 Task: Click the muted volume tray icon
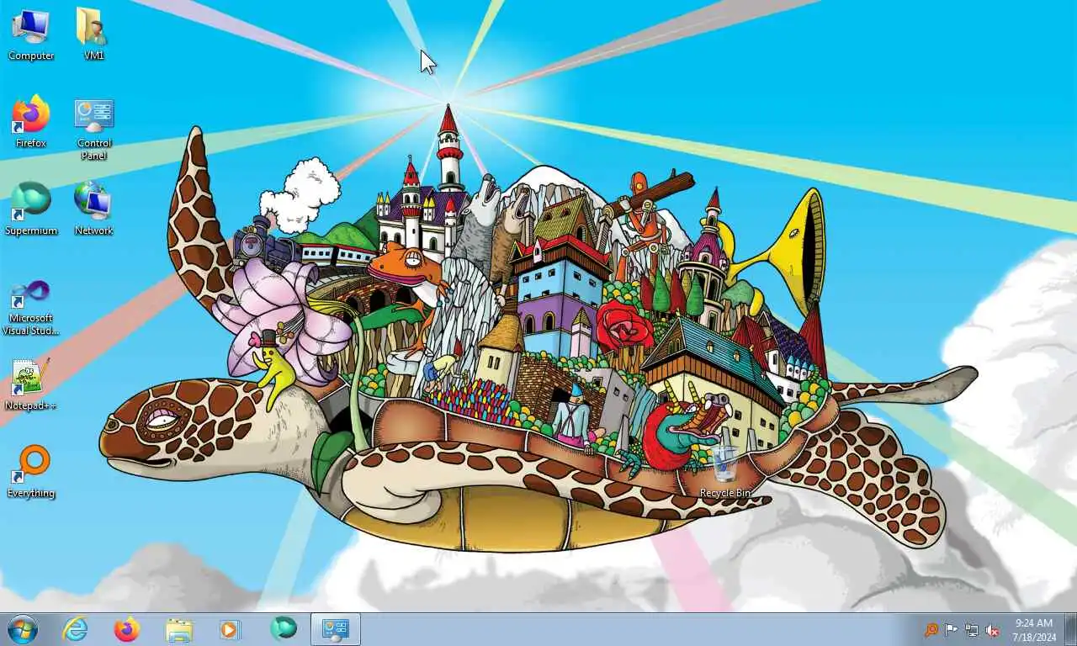point(992,630)
